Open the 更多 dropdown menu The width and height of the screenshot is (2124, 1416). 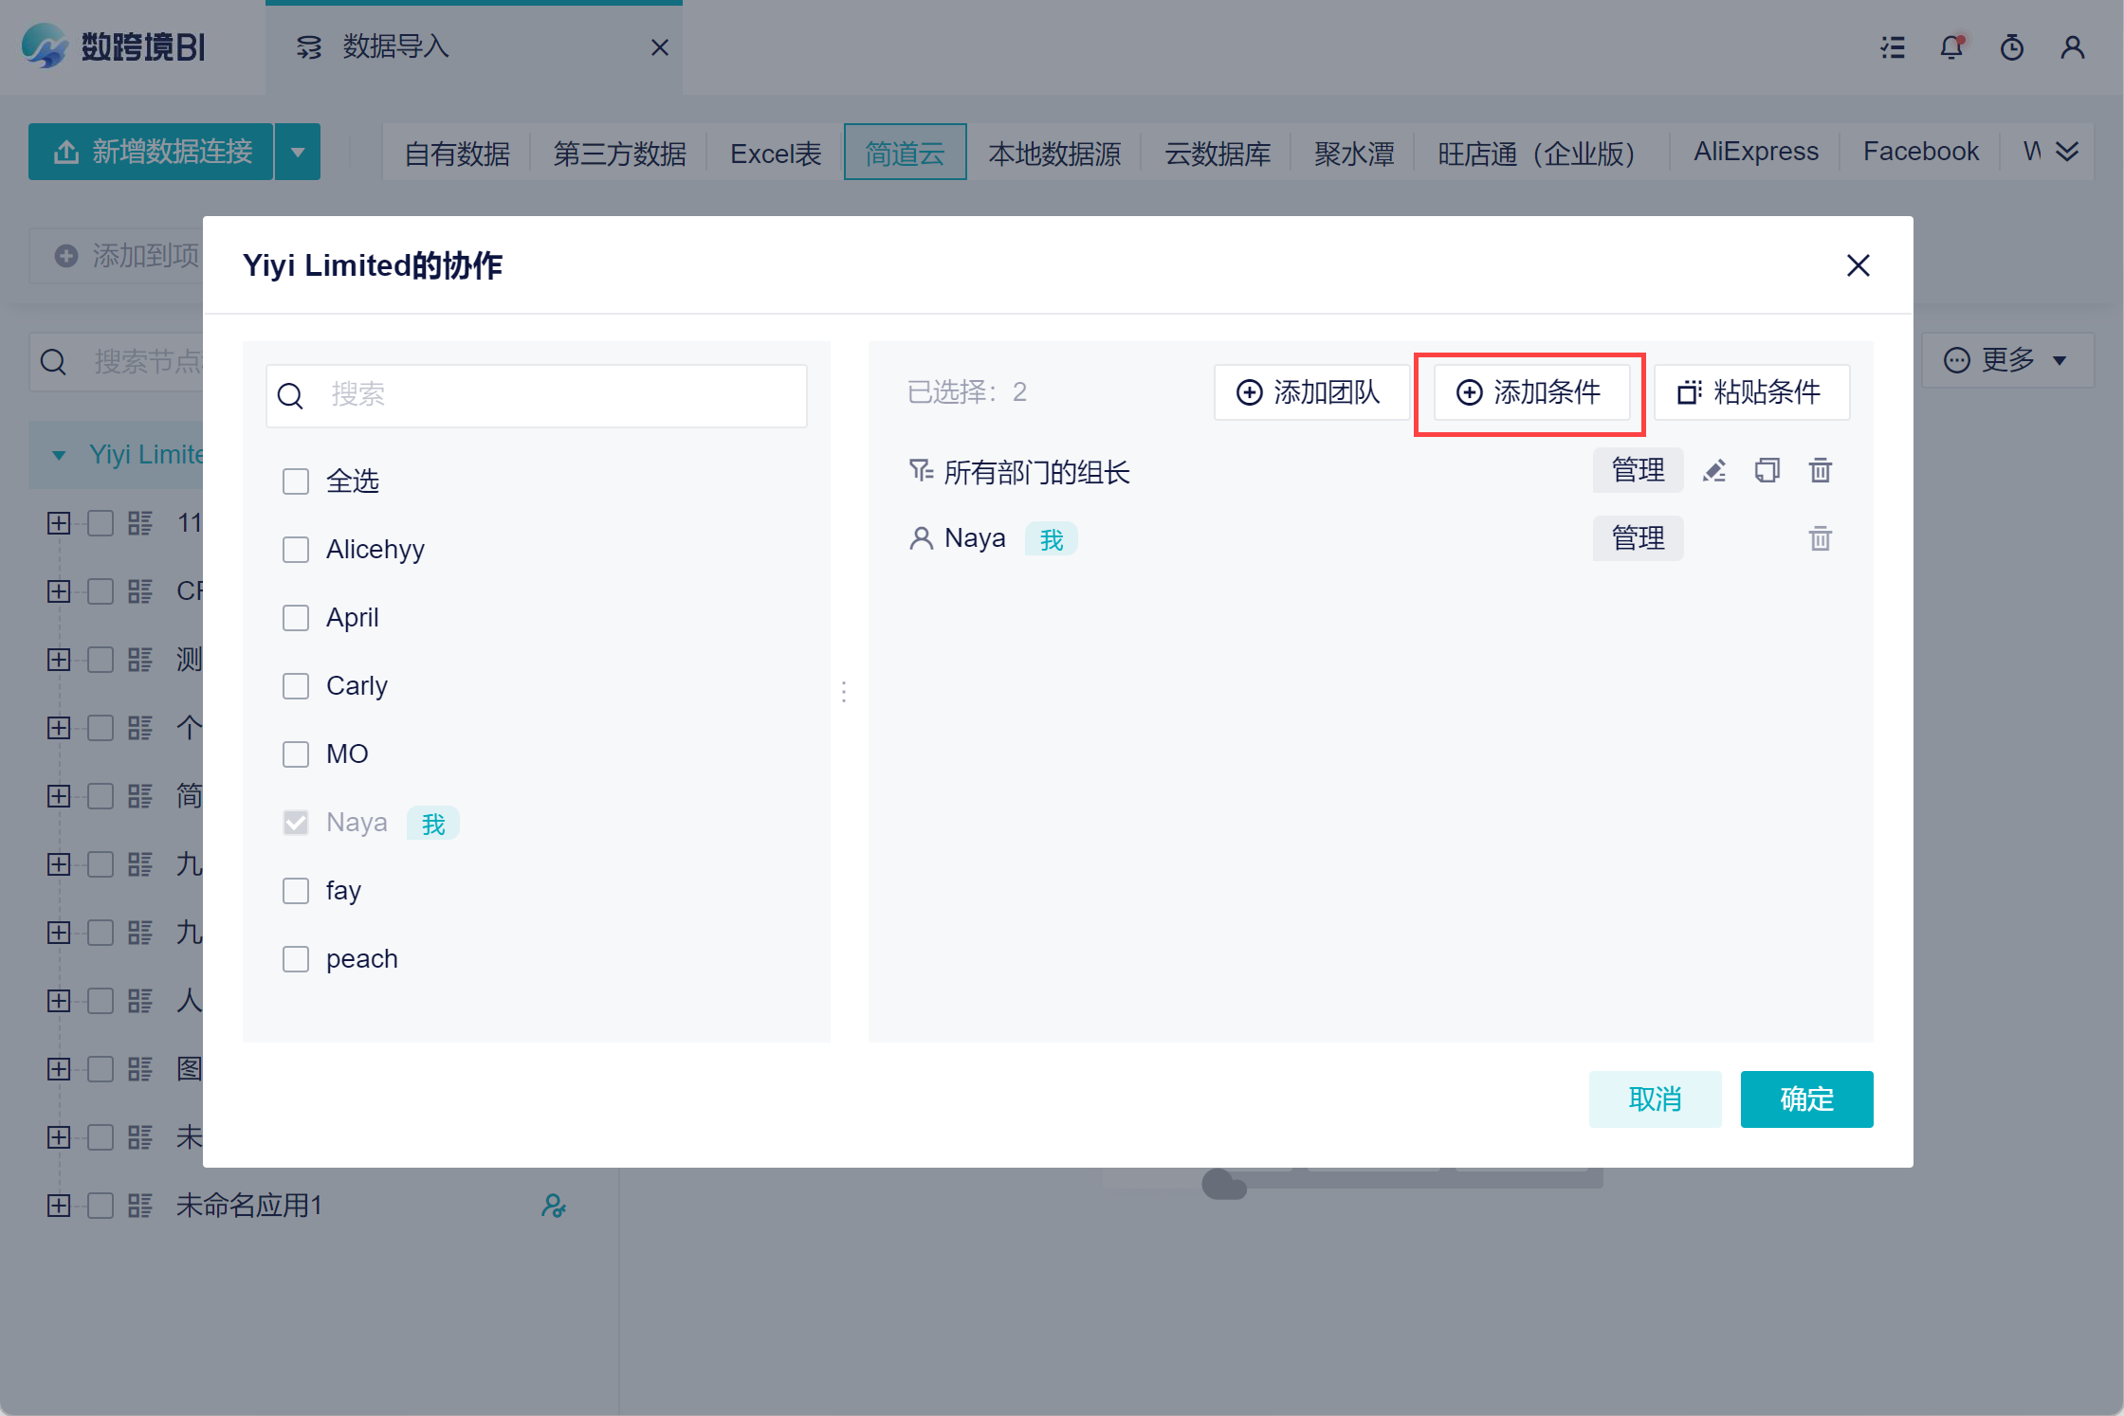coord(2006,360)
